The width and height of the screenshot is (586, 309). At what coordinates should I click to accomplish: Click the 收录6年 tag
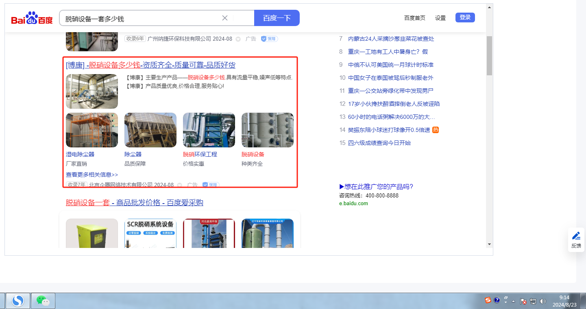click(x=135, y=39)
